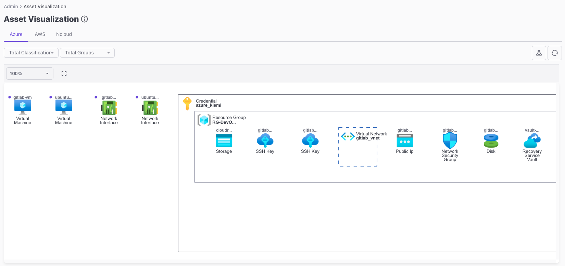The width and height of the screenshot is (565, 266).
Task: Click the first gitlab SSH Key icon
Action: pos(265,141)
